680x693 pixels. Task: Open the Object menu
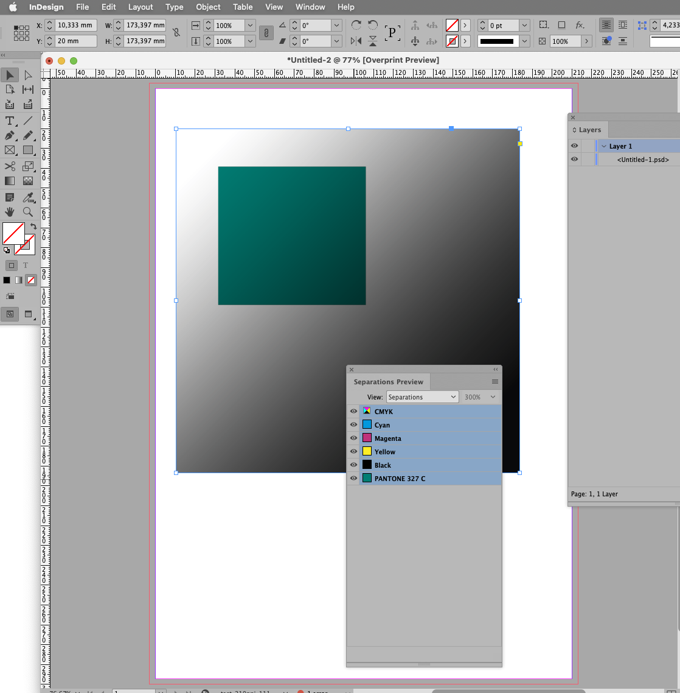pos(208,7)
